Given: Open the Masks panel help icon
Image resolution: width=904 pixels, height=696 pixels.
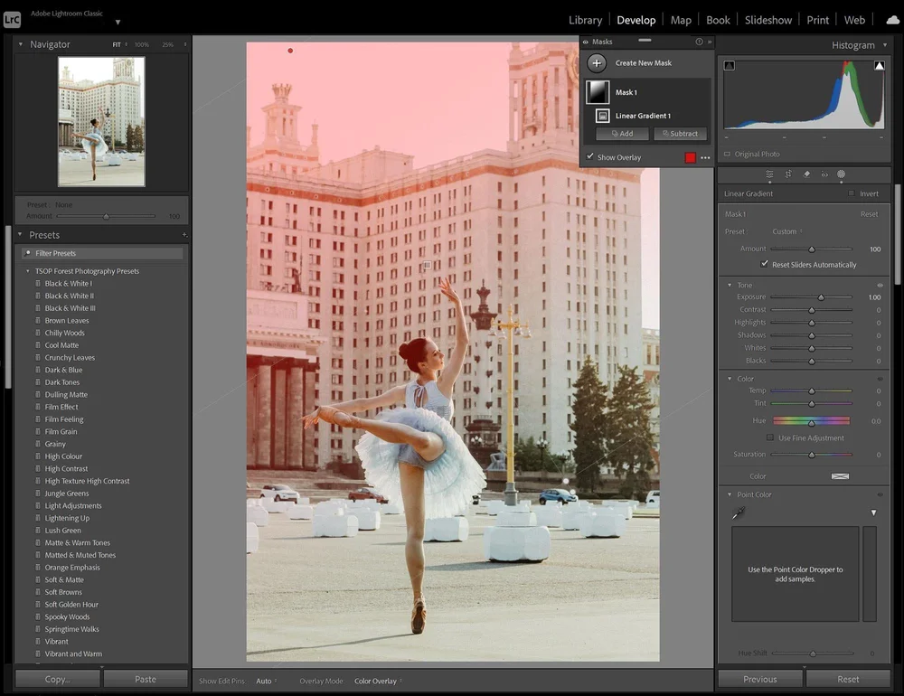Looking at the screenshot, I should pyautogui.click(x=699, y=42).
